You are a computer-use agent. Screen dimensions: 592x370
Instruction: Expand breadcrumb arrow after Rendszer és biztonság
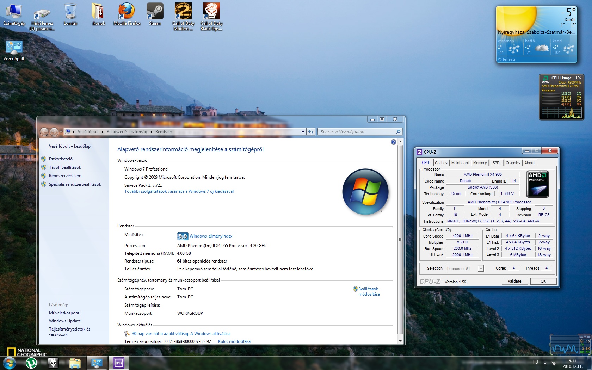point(151,132)
